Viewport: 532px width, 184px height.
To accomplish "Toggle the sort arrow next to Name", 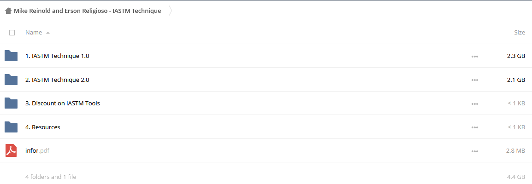I will [x=48, y=33].
